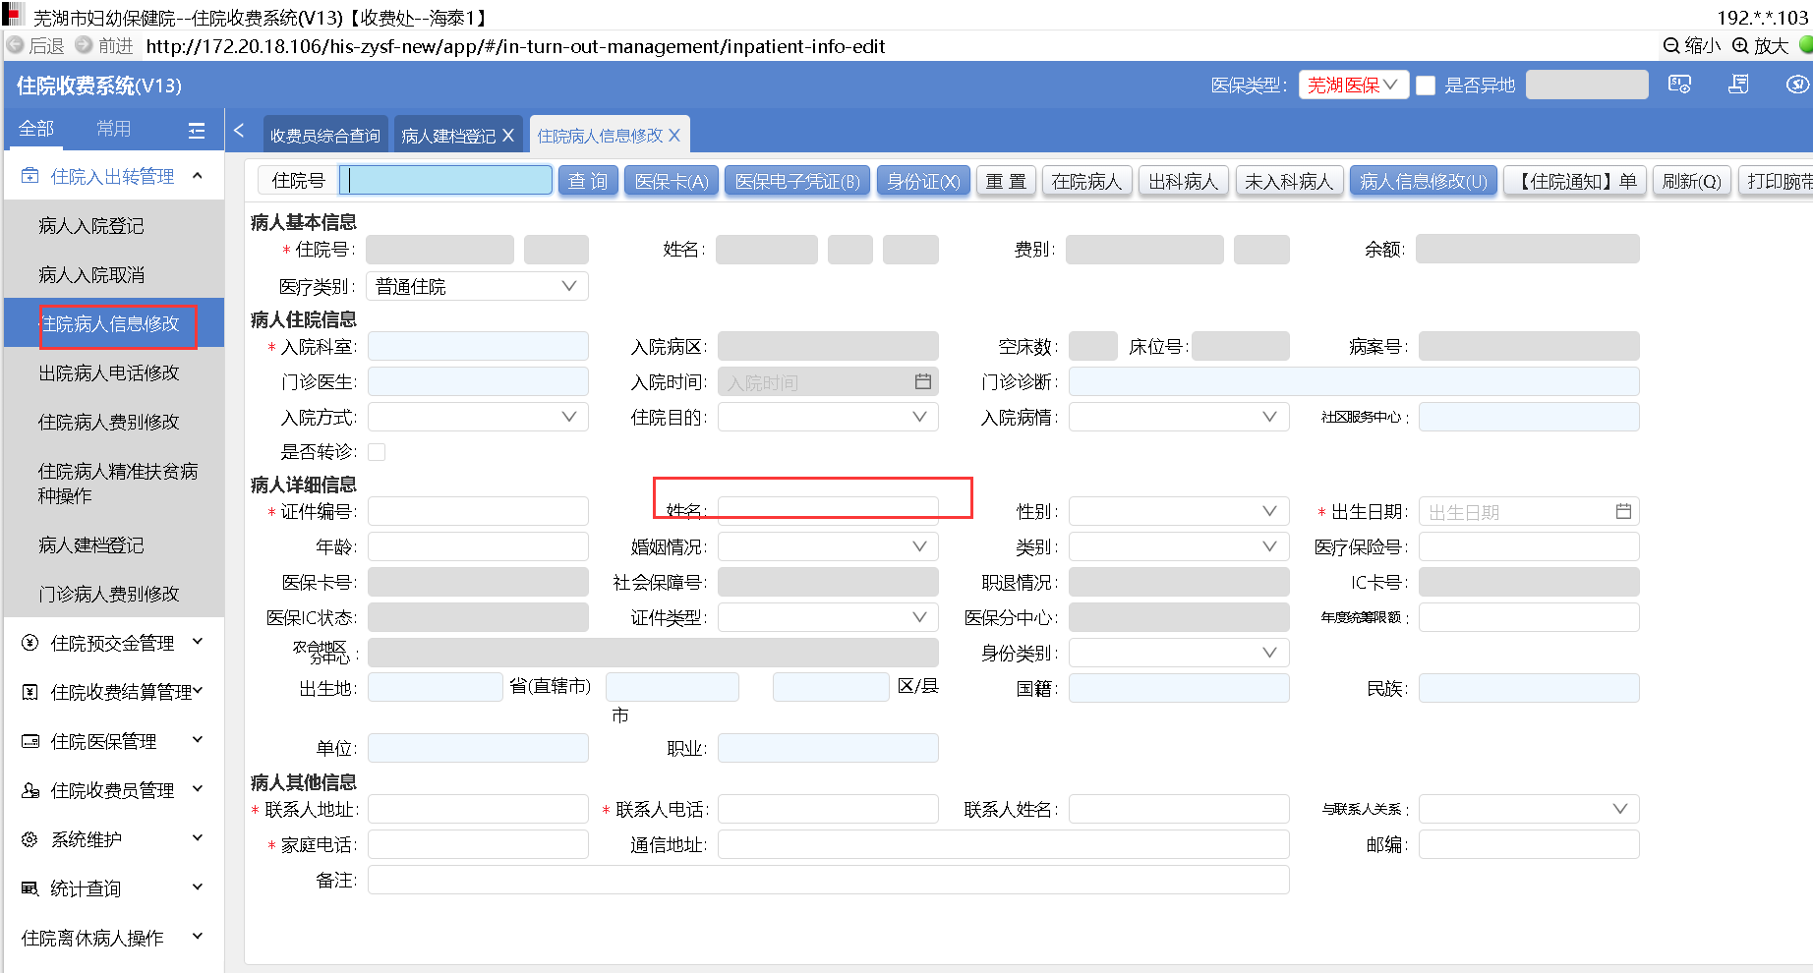Open the 入院方式 dropdown
The image size is (1813, 973).
[478, 417]
